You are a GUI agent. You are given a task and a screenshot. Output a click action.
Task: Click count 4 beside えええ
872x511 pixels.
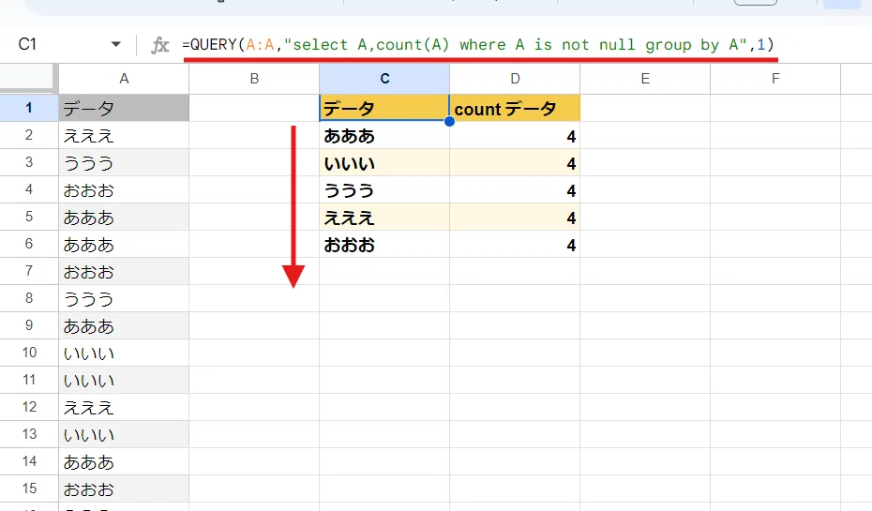515,217
